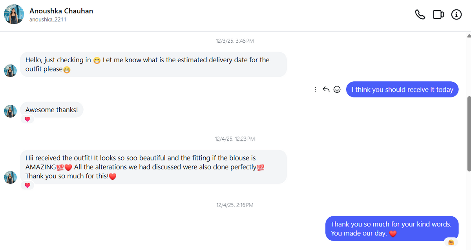Select 'Thank you so much for your kind words' bubble
Viewport: 471px width, 250px height.
click(392, 229)
